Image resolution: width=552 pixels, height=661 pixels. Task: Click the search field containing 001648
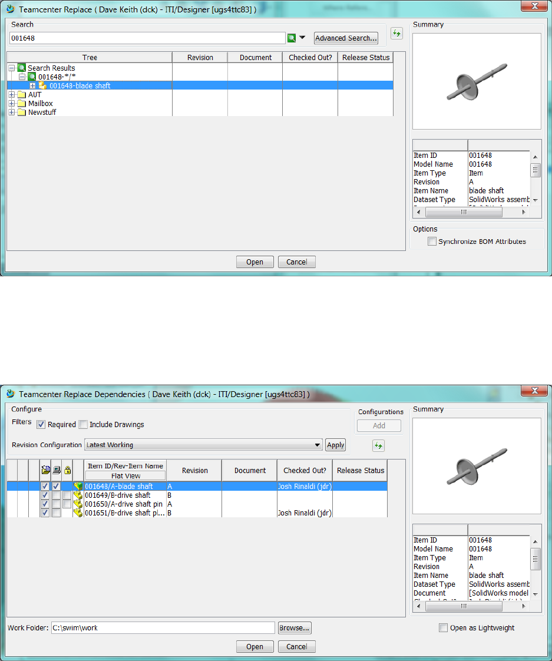(147, 38)
